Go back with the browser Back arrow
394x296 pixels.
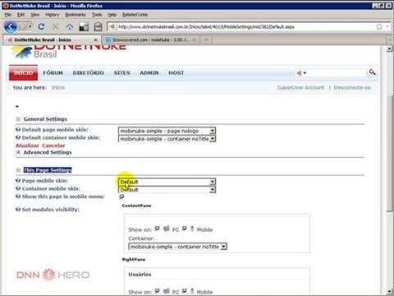(11, 26)
